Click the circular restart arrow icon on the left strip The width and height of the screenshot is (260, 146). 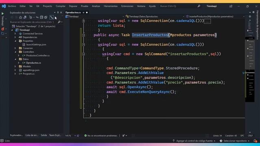click(3, 33)
